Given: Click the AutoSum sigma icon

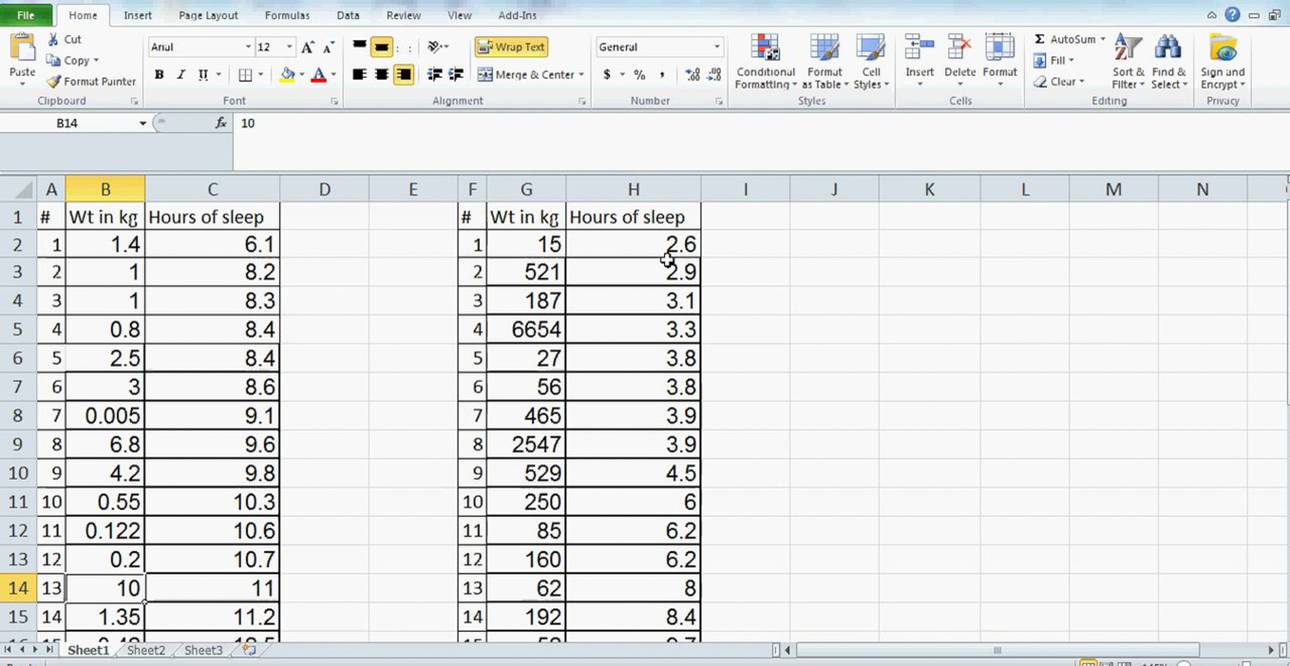Looking at the screenshot, I should [1040, 39].
